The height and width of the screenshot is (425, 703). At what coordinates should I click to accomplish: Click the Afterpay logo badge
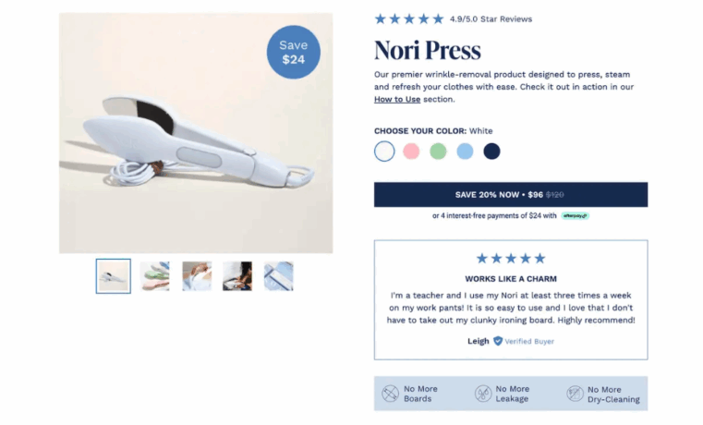(x=575, y=215)
